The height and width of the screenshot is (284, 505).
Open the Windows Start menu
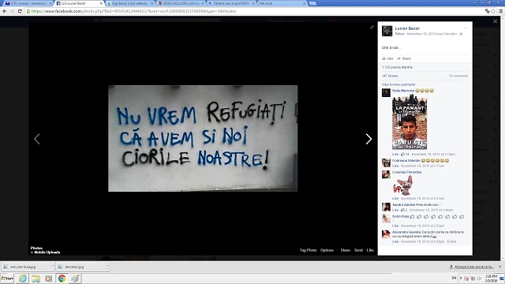point(7,278)
